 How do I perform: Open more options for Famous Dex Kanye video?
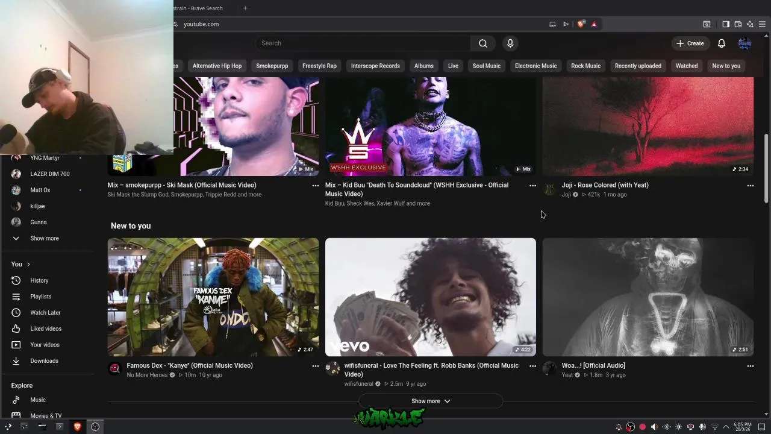(315, 366)
